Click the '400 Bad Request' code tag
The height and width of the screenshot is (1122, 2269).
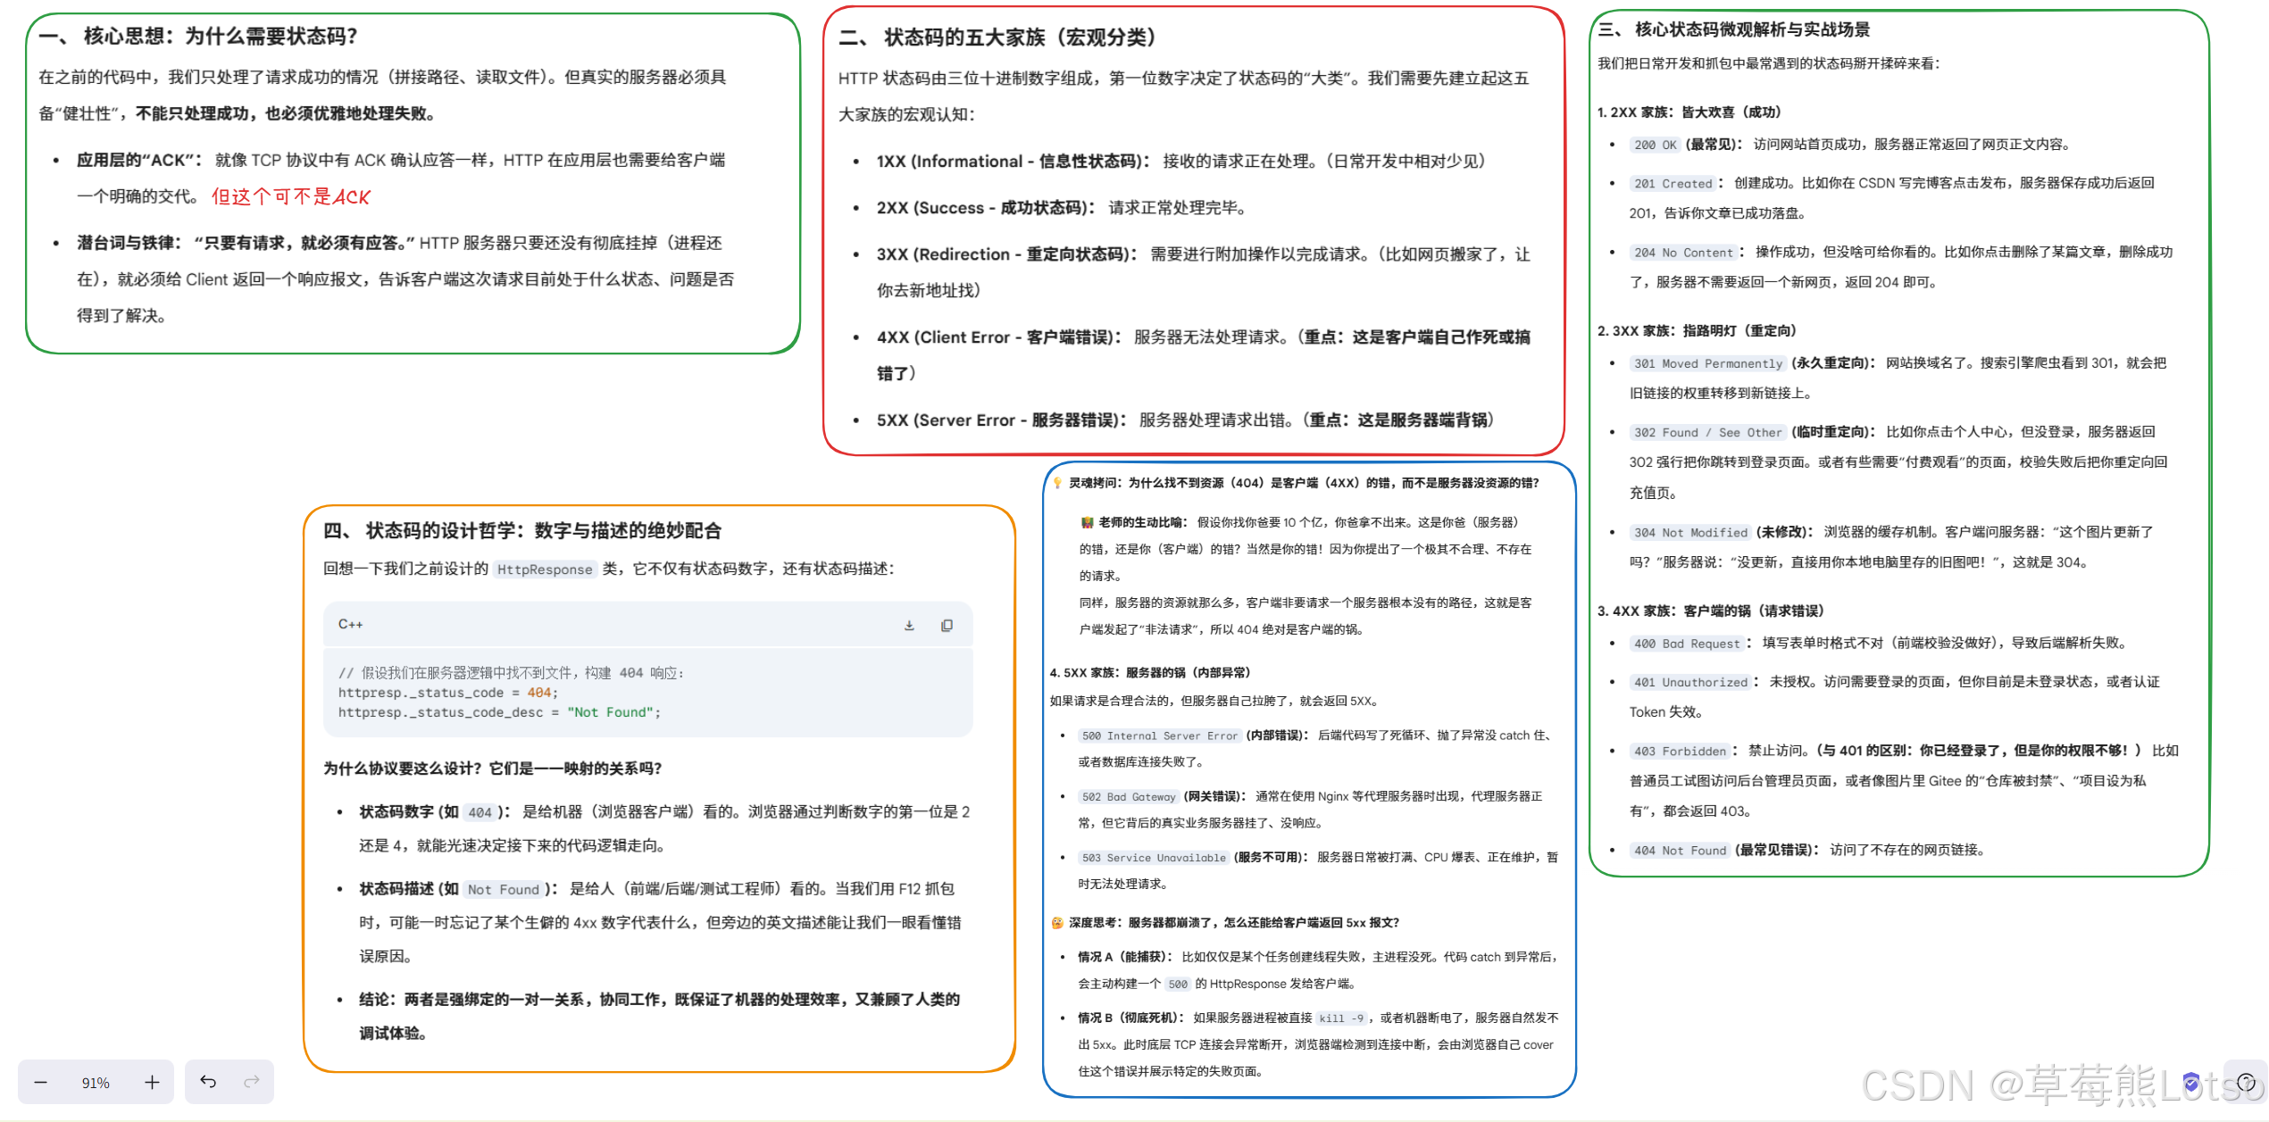pyautogui.click(x=1688, y=644)
